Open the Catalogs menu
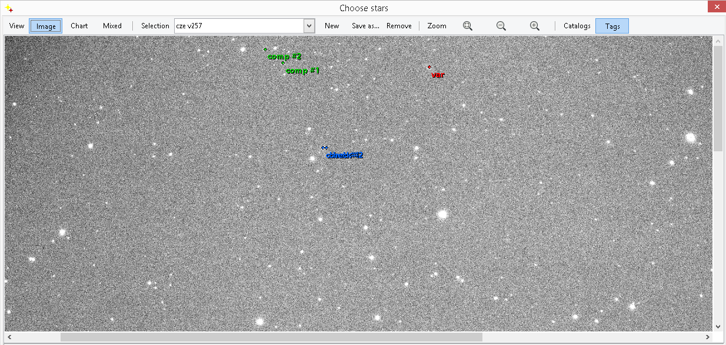Image resolution: width=726 pixels, height=345 pixels. (577, 26)
